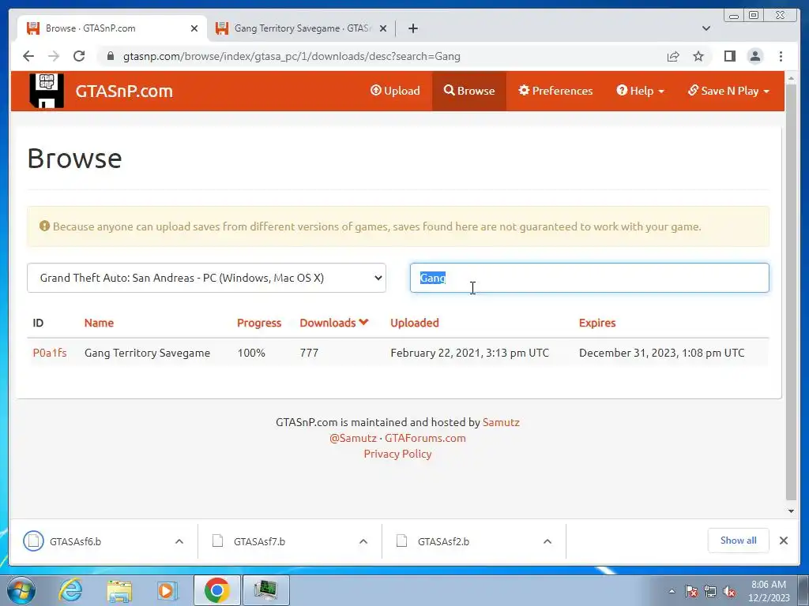Click the muted volume tray icon
Image resolution: width=809 pixels, height=606 pixels.
729,592
